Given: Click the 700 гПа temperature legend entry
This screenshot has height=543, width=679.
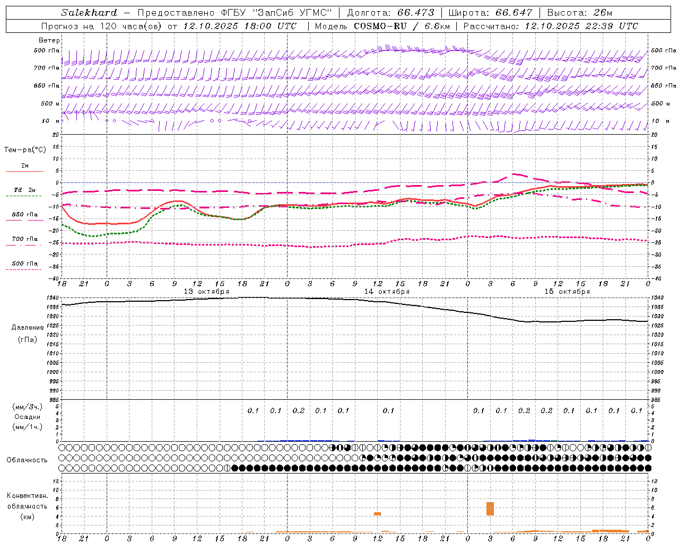Looking at the screenshot, I should (25, 239).
